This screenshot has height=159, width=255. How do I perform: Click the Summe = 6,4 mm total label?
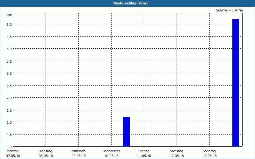229,10
